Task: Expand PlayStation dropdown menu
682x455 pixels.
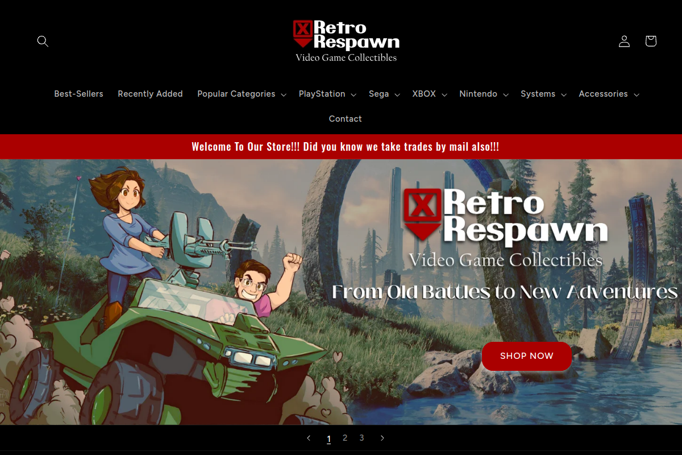Action: (327, 94)
